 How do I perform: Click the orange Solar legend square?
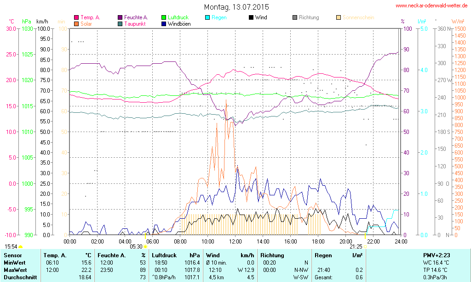[x=76, y=23]
